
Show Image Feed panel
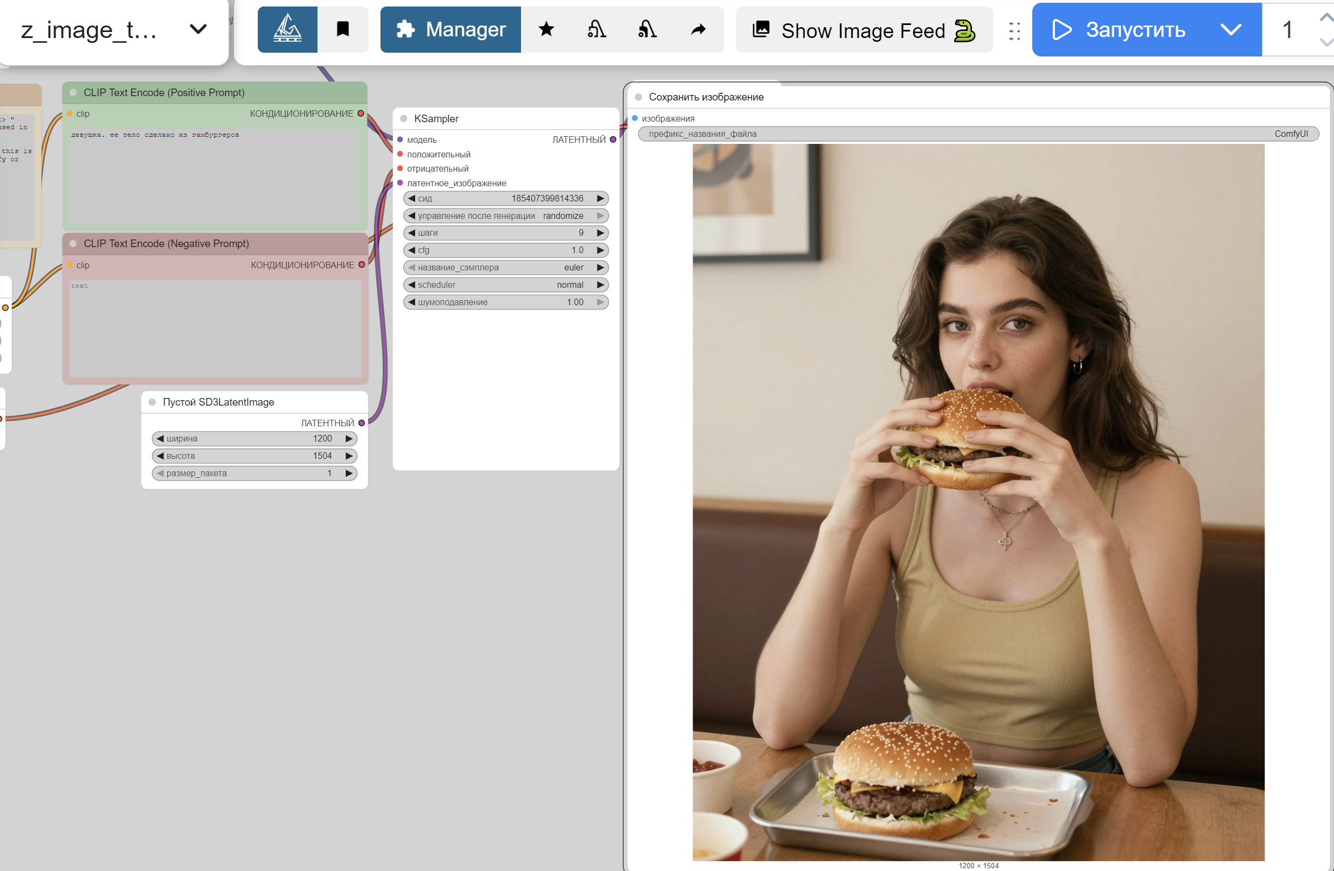click(x=863, y=30)
